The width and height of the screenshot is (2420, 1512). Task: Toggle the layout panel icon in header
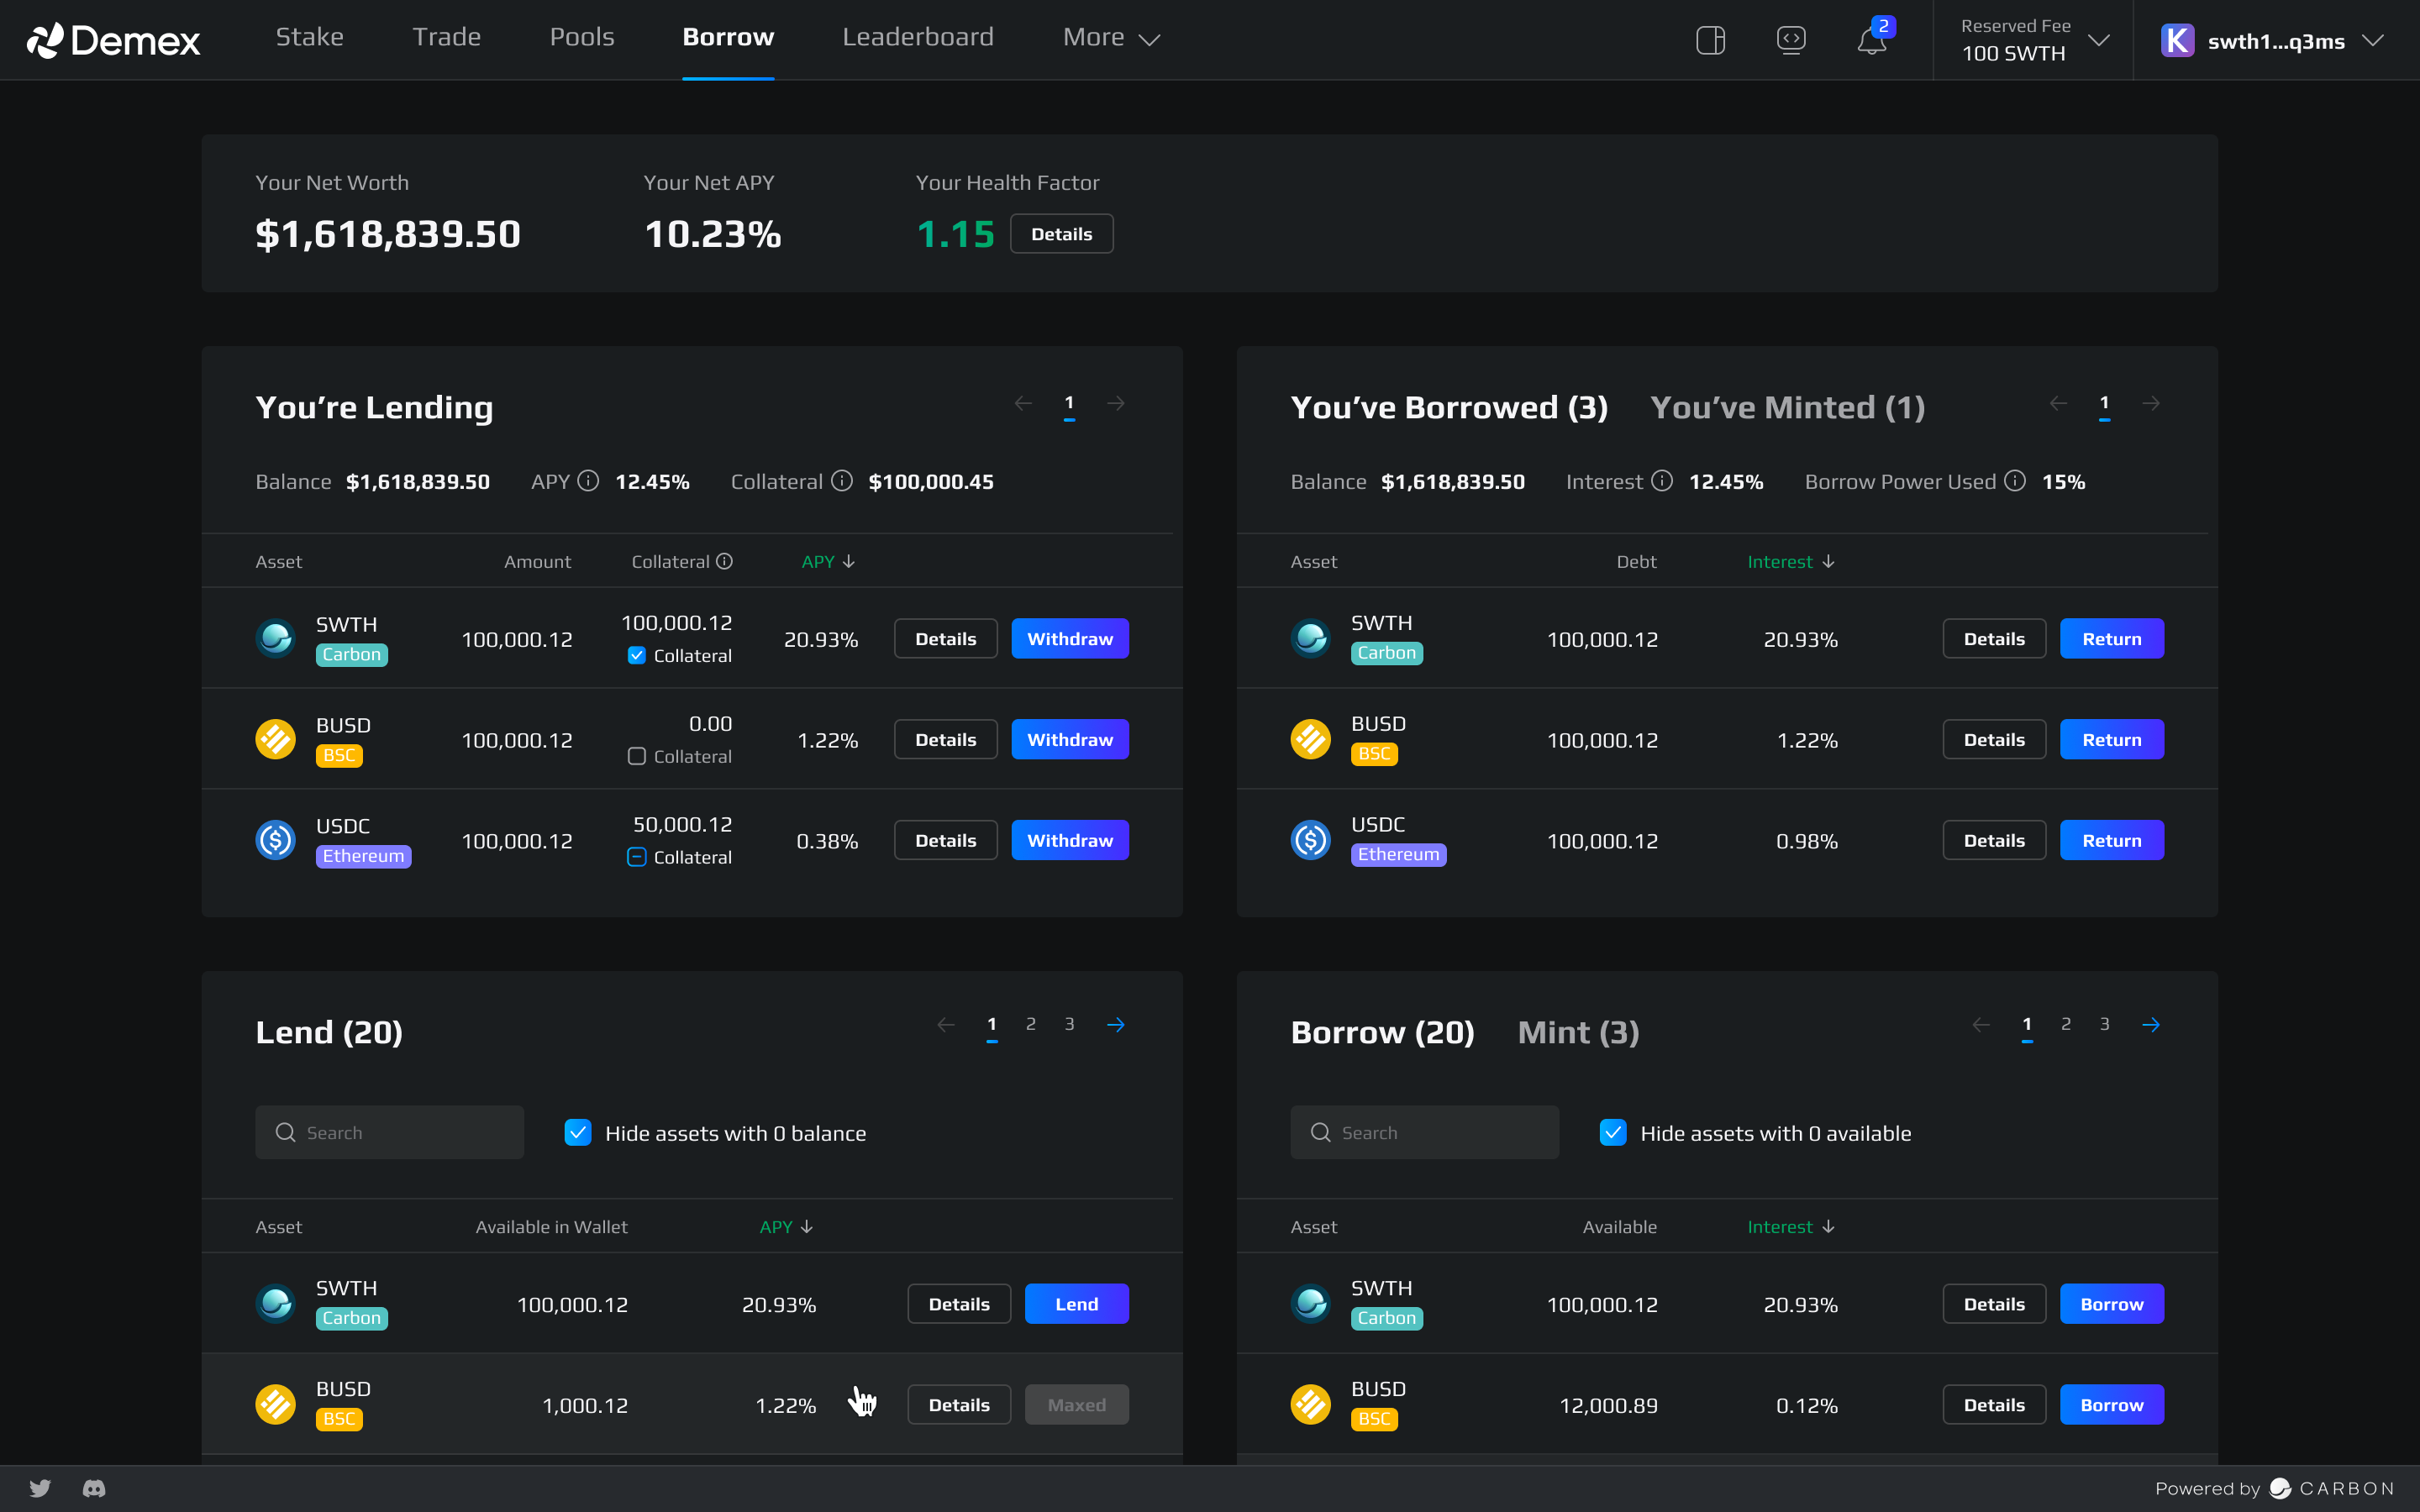1710,40
